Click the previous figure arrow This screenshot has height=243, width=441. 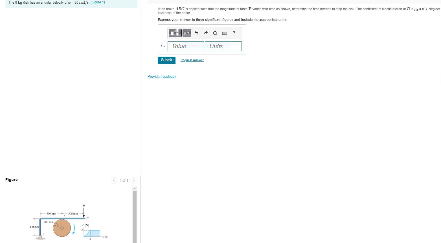[x=114, y=180]
